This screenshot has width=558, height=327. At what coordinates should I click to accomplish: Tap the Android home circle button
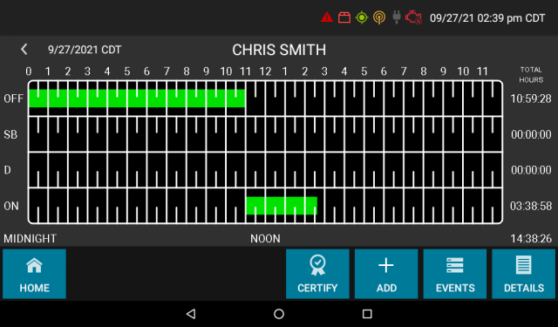pyautogui.click(x=279, y=314)
